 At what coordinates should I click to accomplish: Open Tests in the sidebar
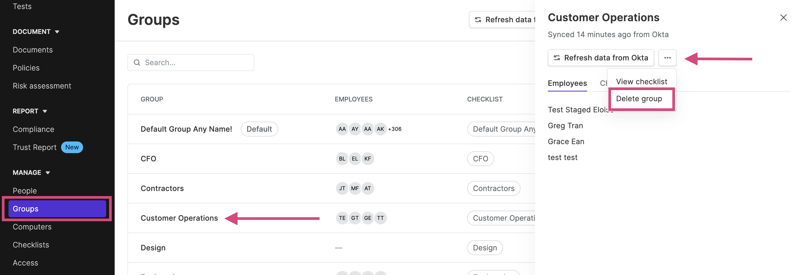coord(22,7)
